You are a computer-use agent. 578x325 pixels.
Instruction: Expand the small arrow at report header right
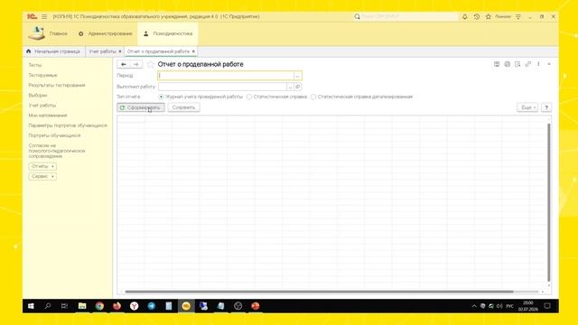point(549,64)
